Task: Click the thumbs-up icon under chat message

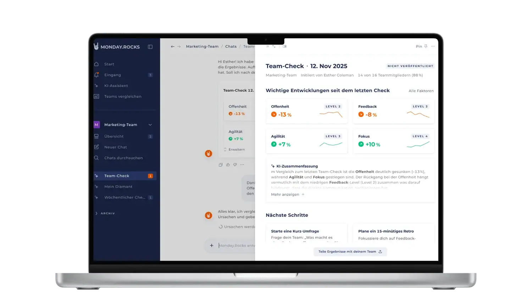Action: click(x=228, y=165)
